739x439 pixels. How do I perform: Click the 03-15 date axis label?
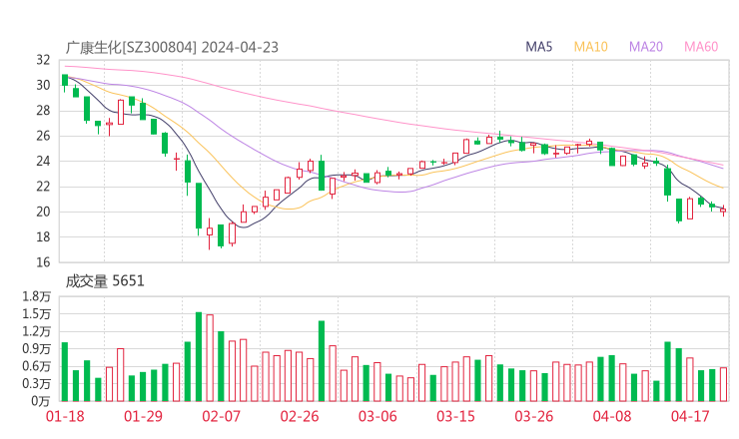(455, 416)
